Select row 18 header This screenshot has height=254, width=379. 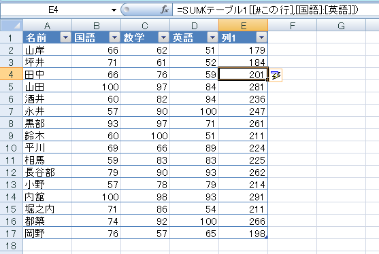click(12, 246)
